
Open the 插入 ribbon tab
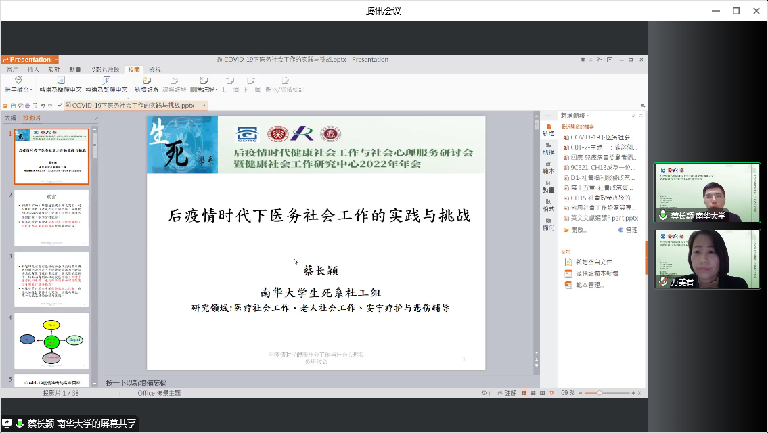pyautogui.click(x=33, y=70)
